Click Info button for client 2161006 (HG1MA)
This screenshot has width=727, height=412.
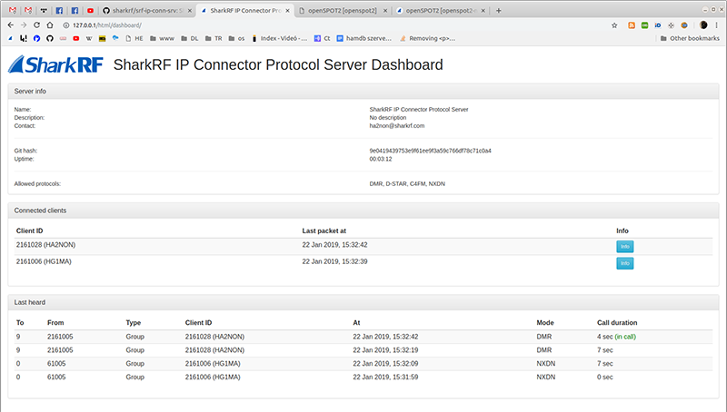[624, 263]
